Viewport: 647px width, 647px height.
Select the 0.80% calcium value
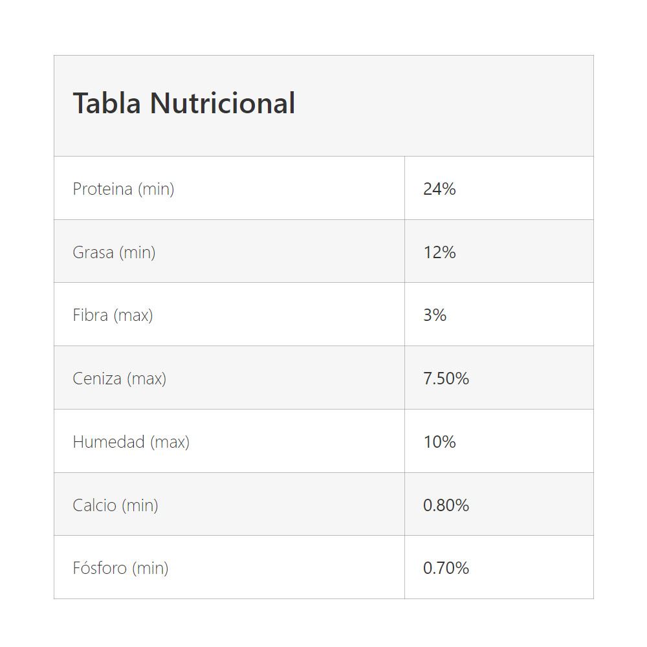446,505
